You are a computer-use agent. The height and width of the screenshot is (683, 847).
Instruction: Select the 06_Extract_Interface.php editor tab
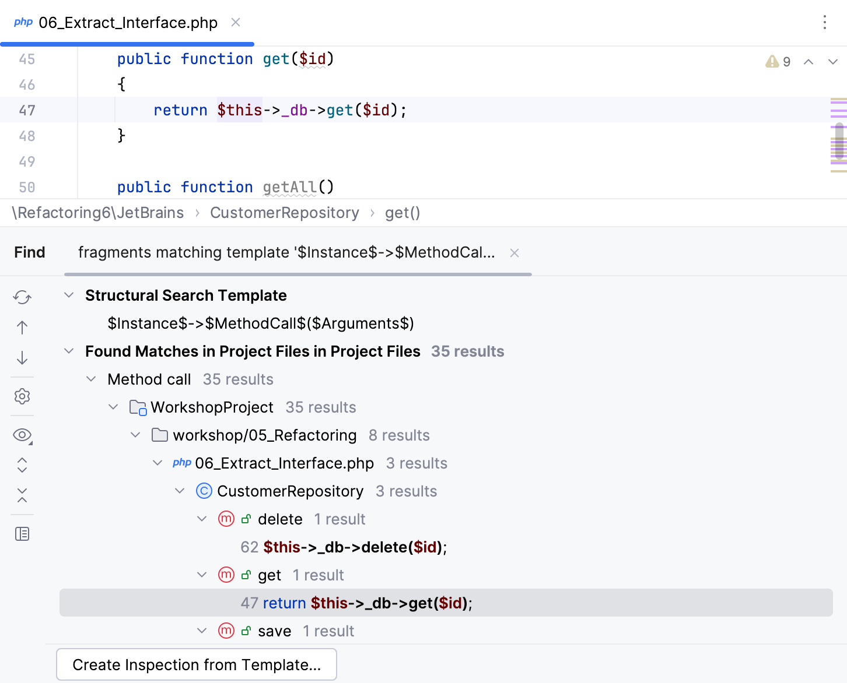point(127,23)
